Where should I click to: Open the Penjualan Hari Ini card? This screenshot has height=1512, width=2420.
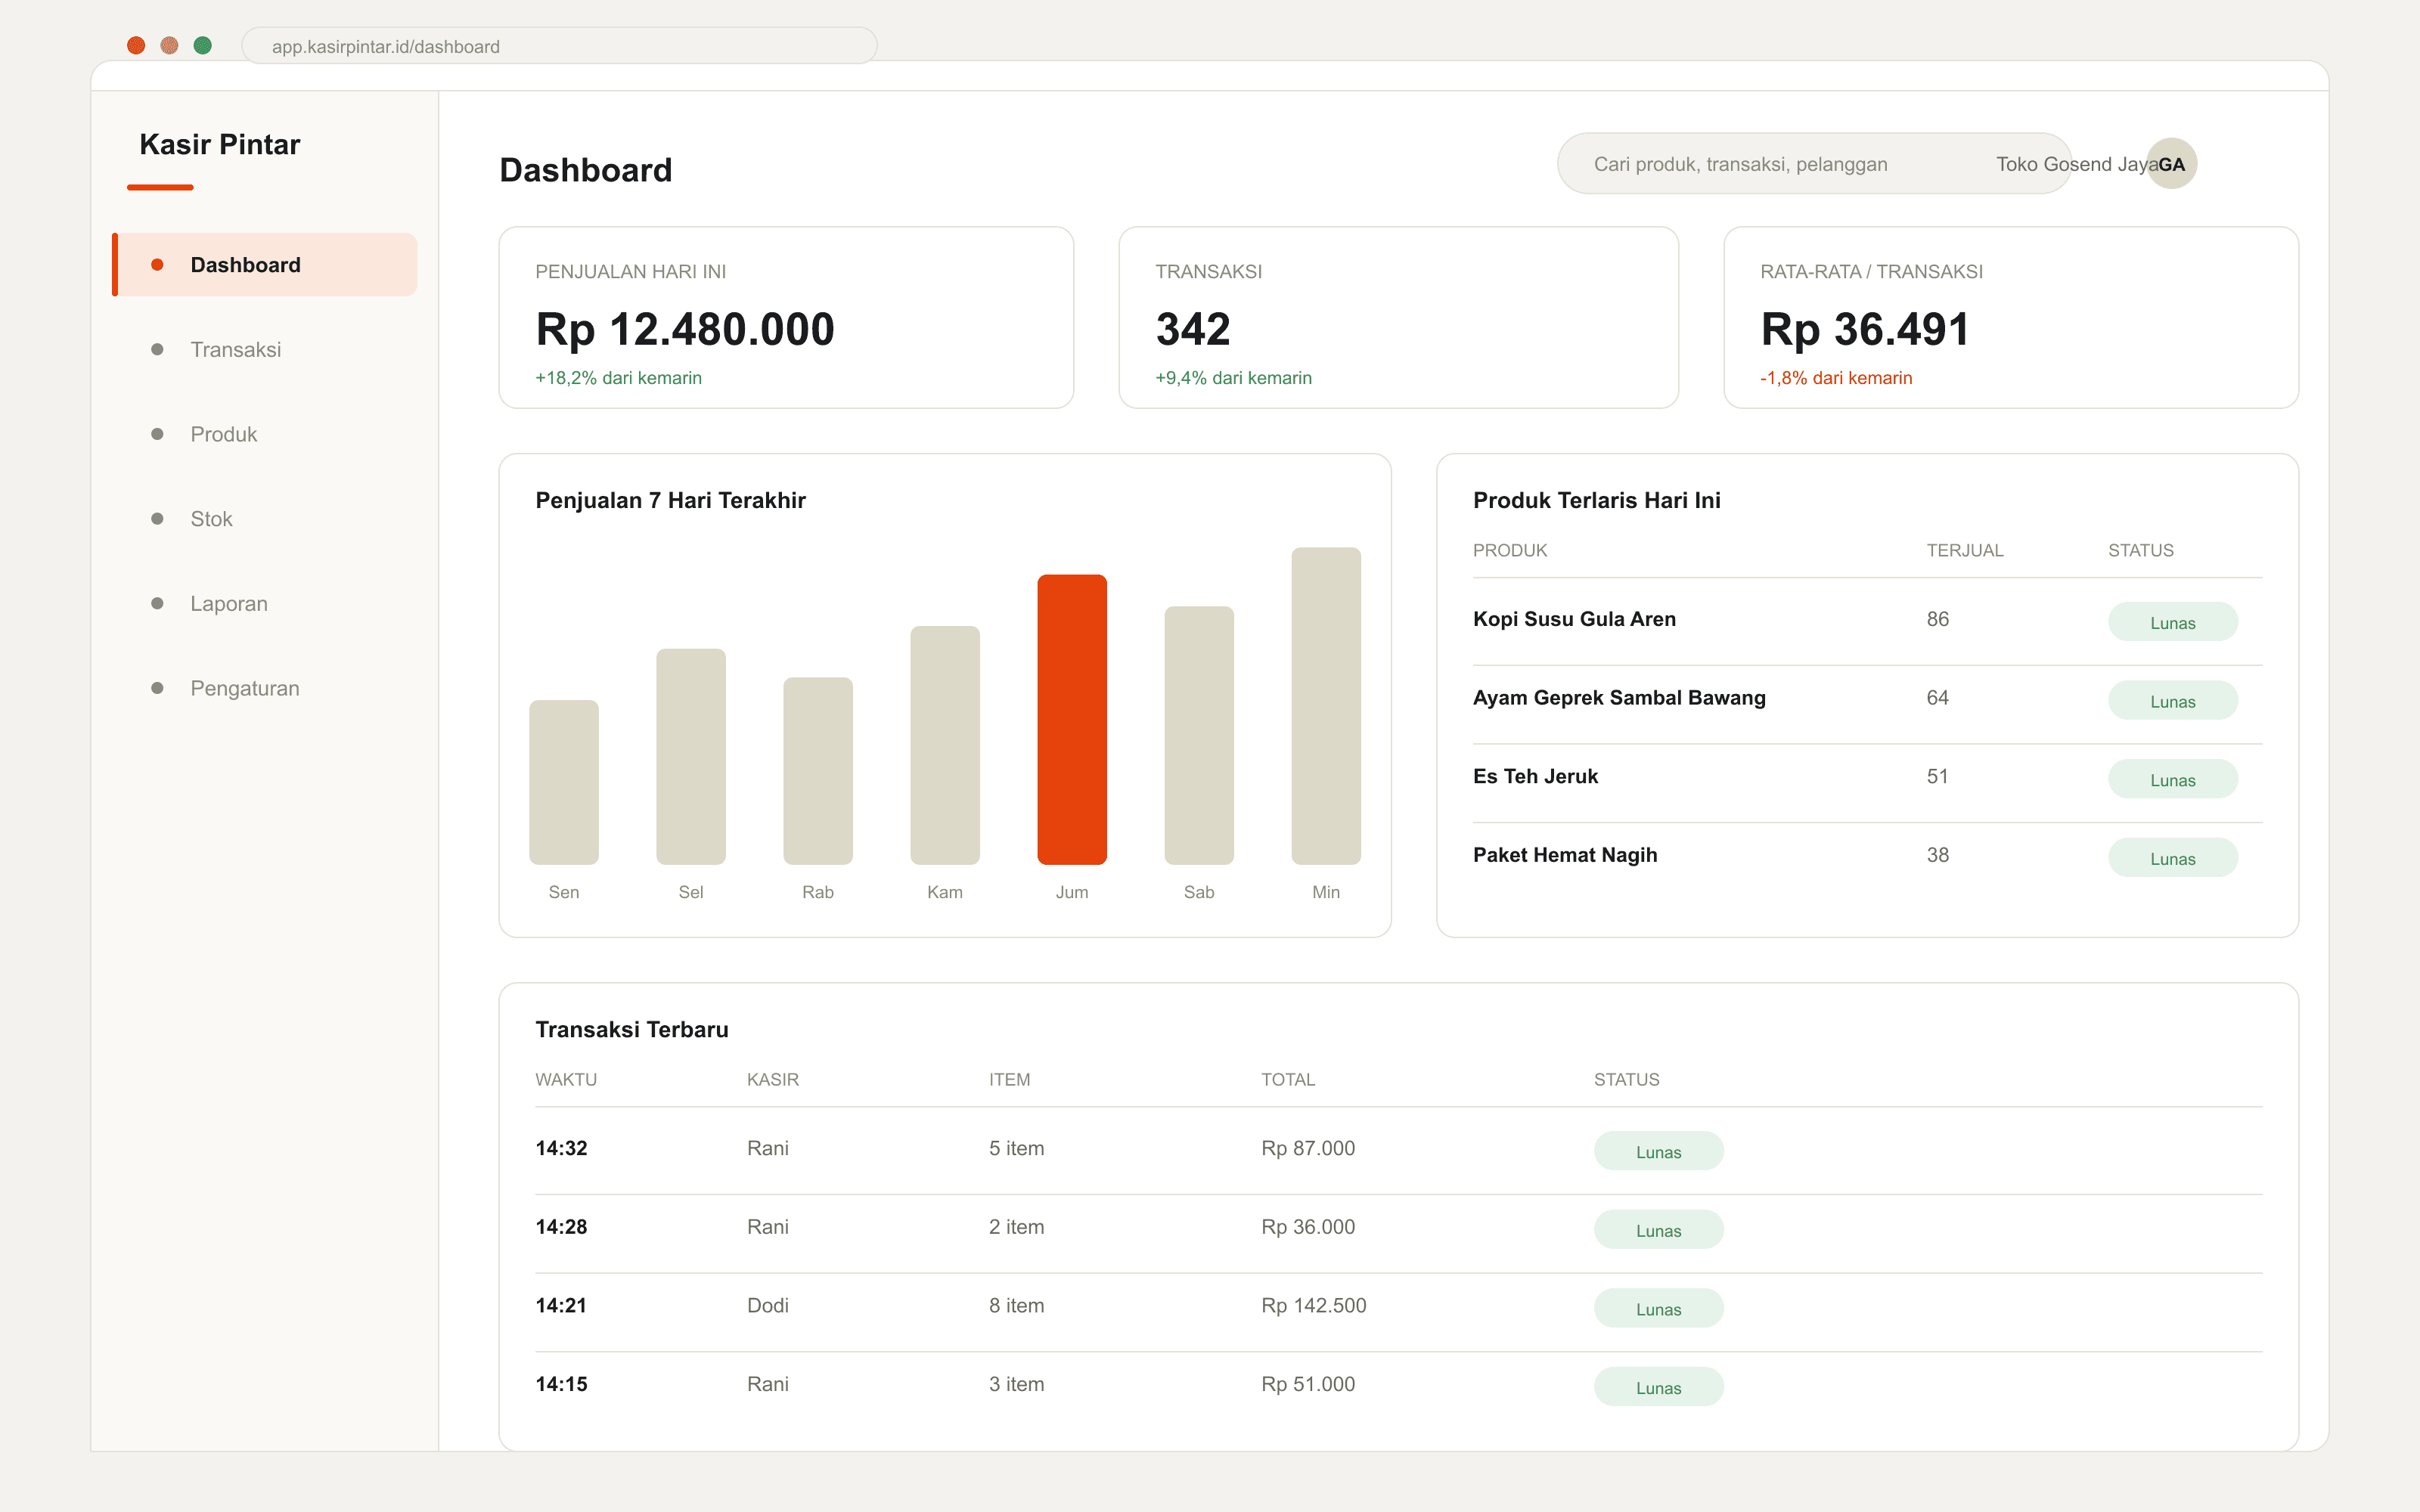[x=786, y=318]
